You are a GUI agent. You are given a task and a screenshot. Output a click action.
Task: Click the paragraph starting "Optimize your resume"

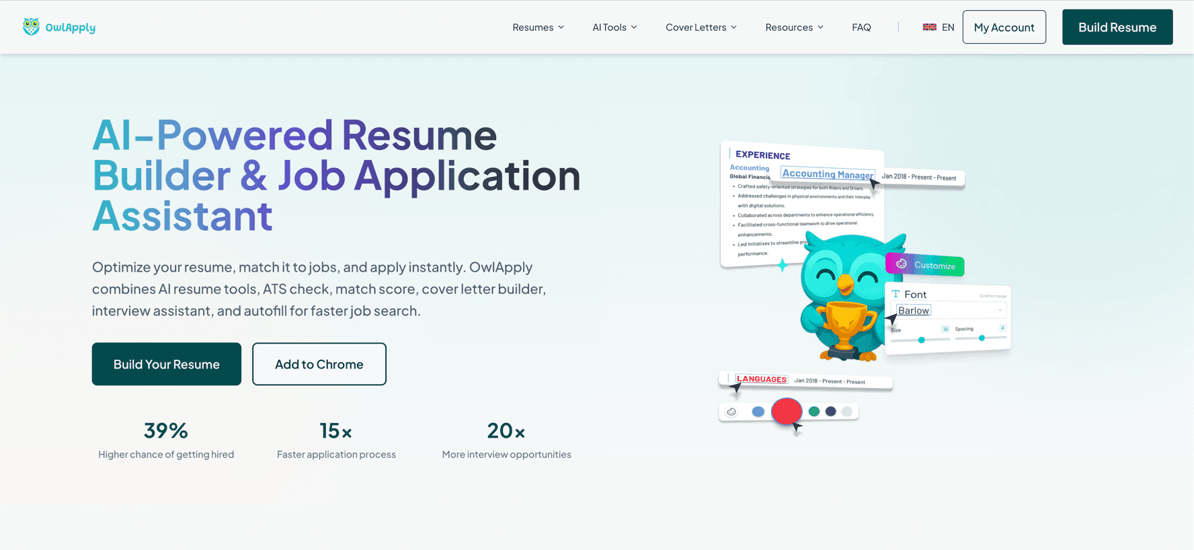coord(319,289)
